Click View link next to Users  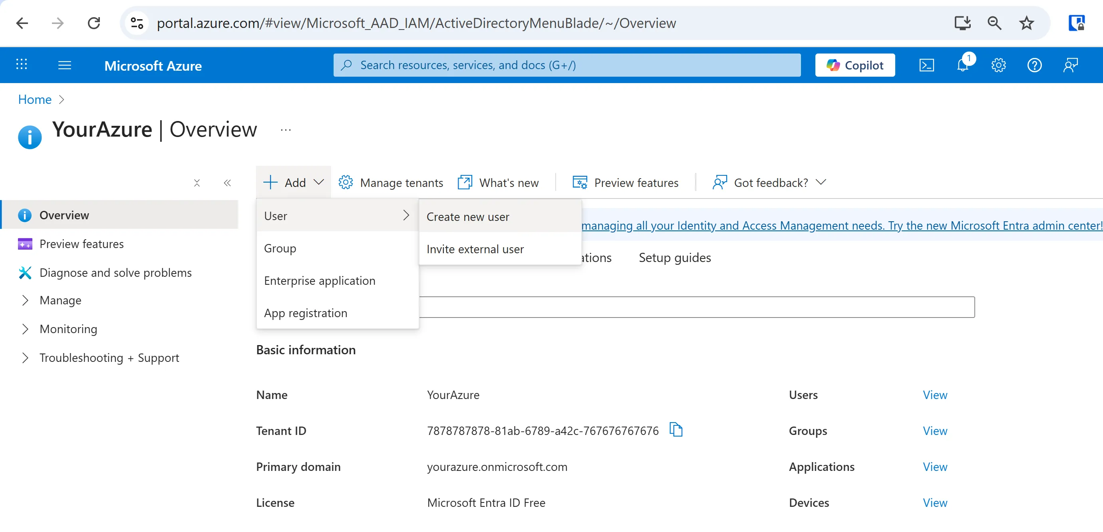pos(935,395)
